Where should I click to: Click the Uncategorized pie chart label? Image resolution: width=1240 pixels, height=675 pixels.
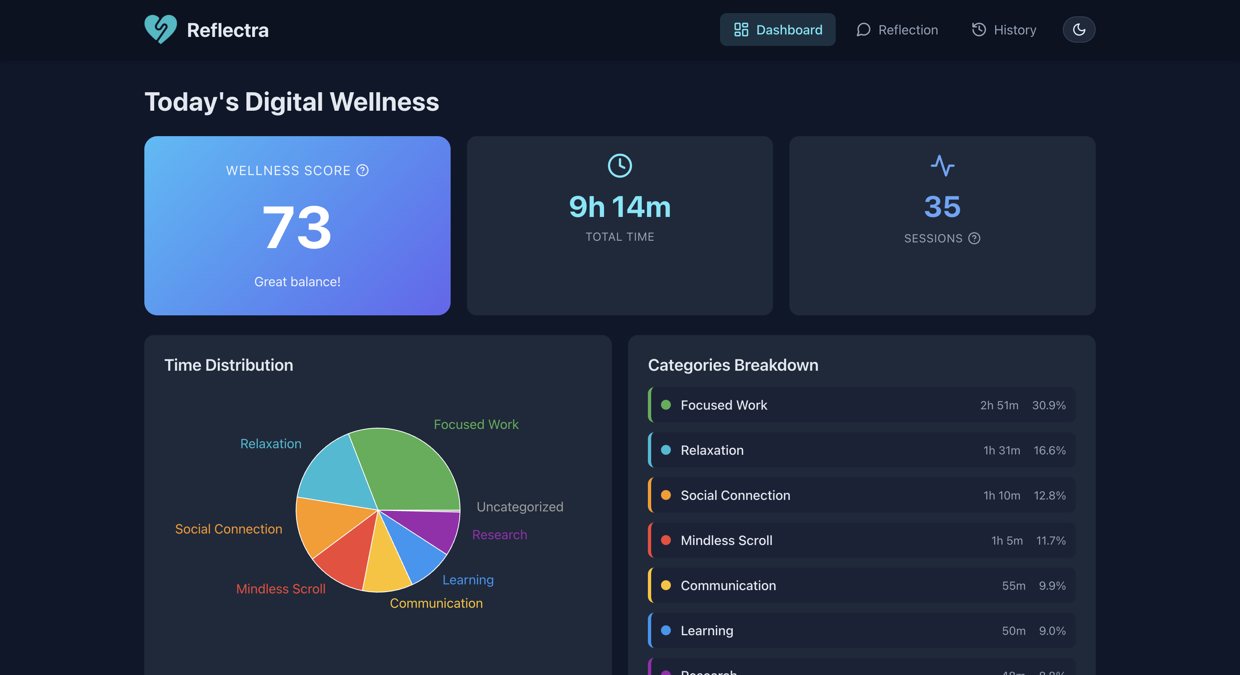tap(520, 506)
